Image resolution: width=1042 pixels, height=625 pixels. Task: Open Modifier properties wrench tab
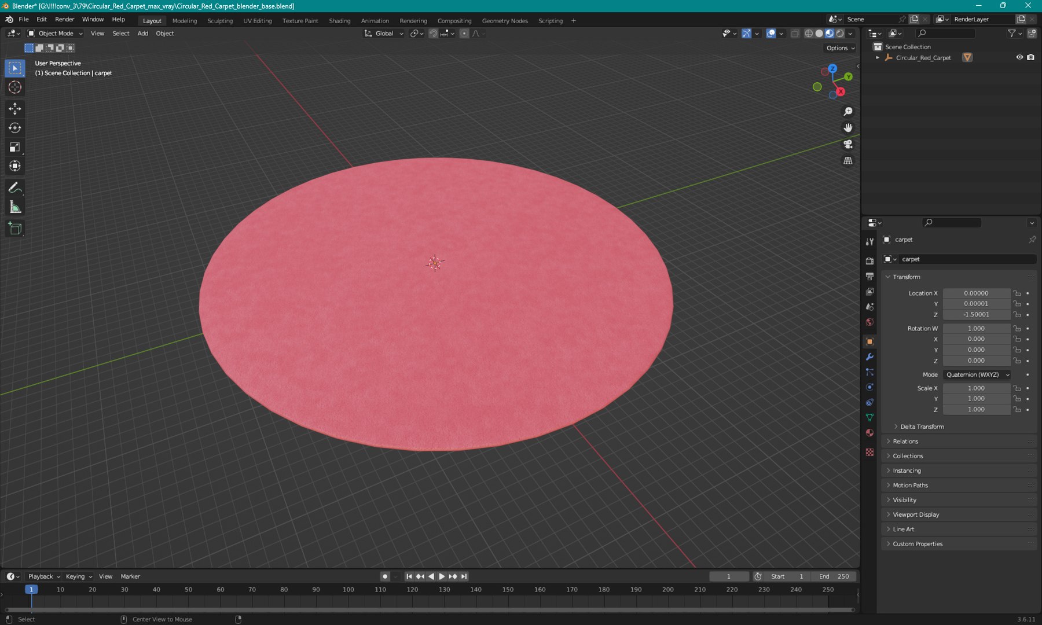click(869, 357)
